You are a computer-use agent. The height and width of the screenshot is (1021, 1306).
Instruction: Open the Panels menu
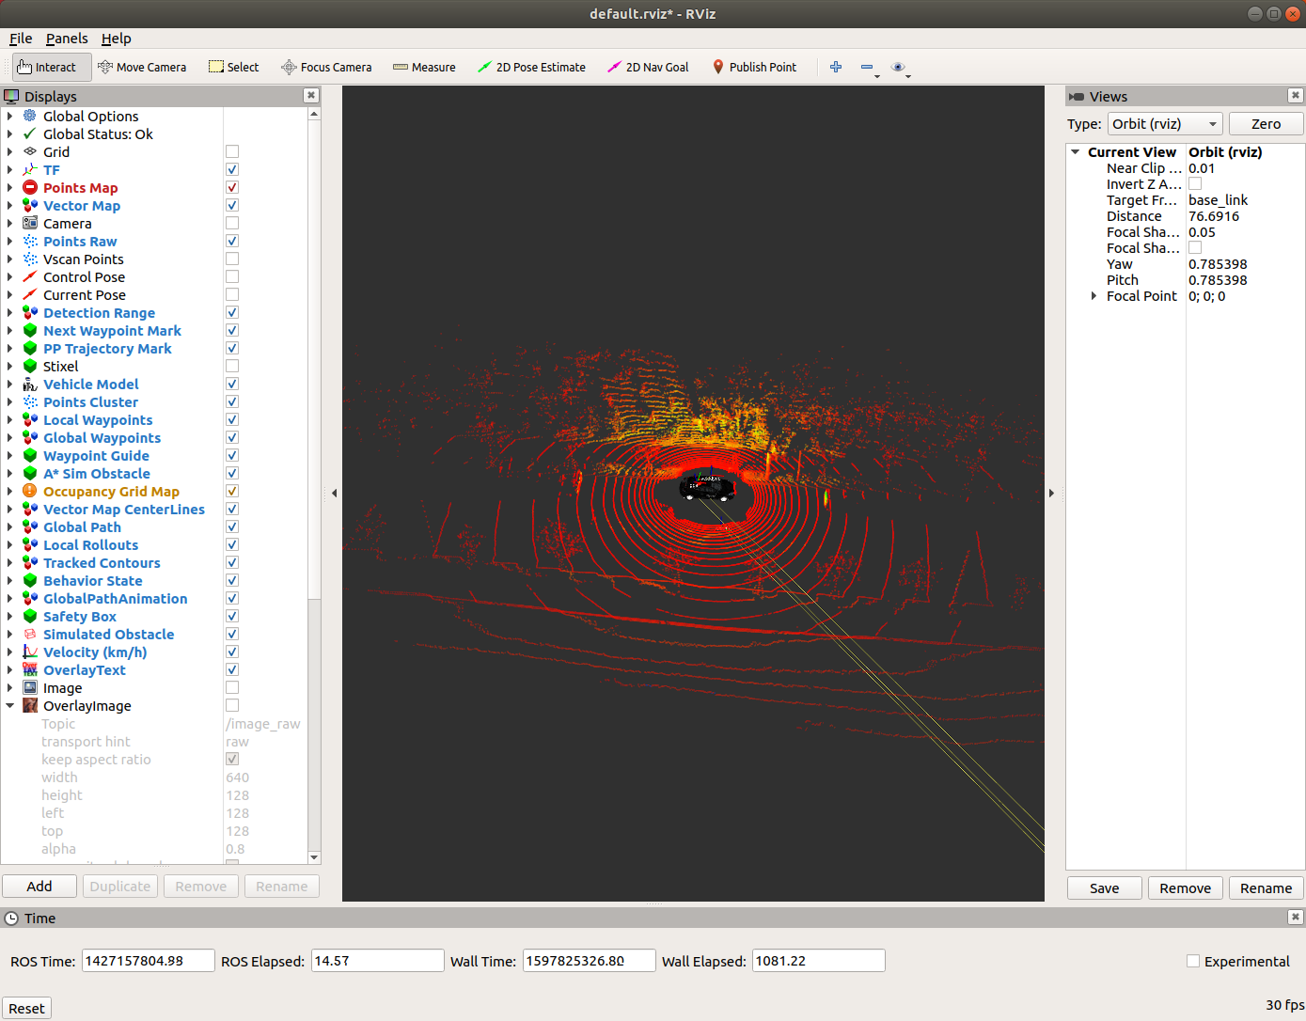[67, 39]
